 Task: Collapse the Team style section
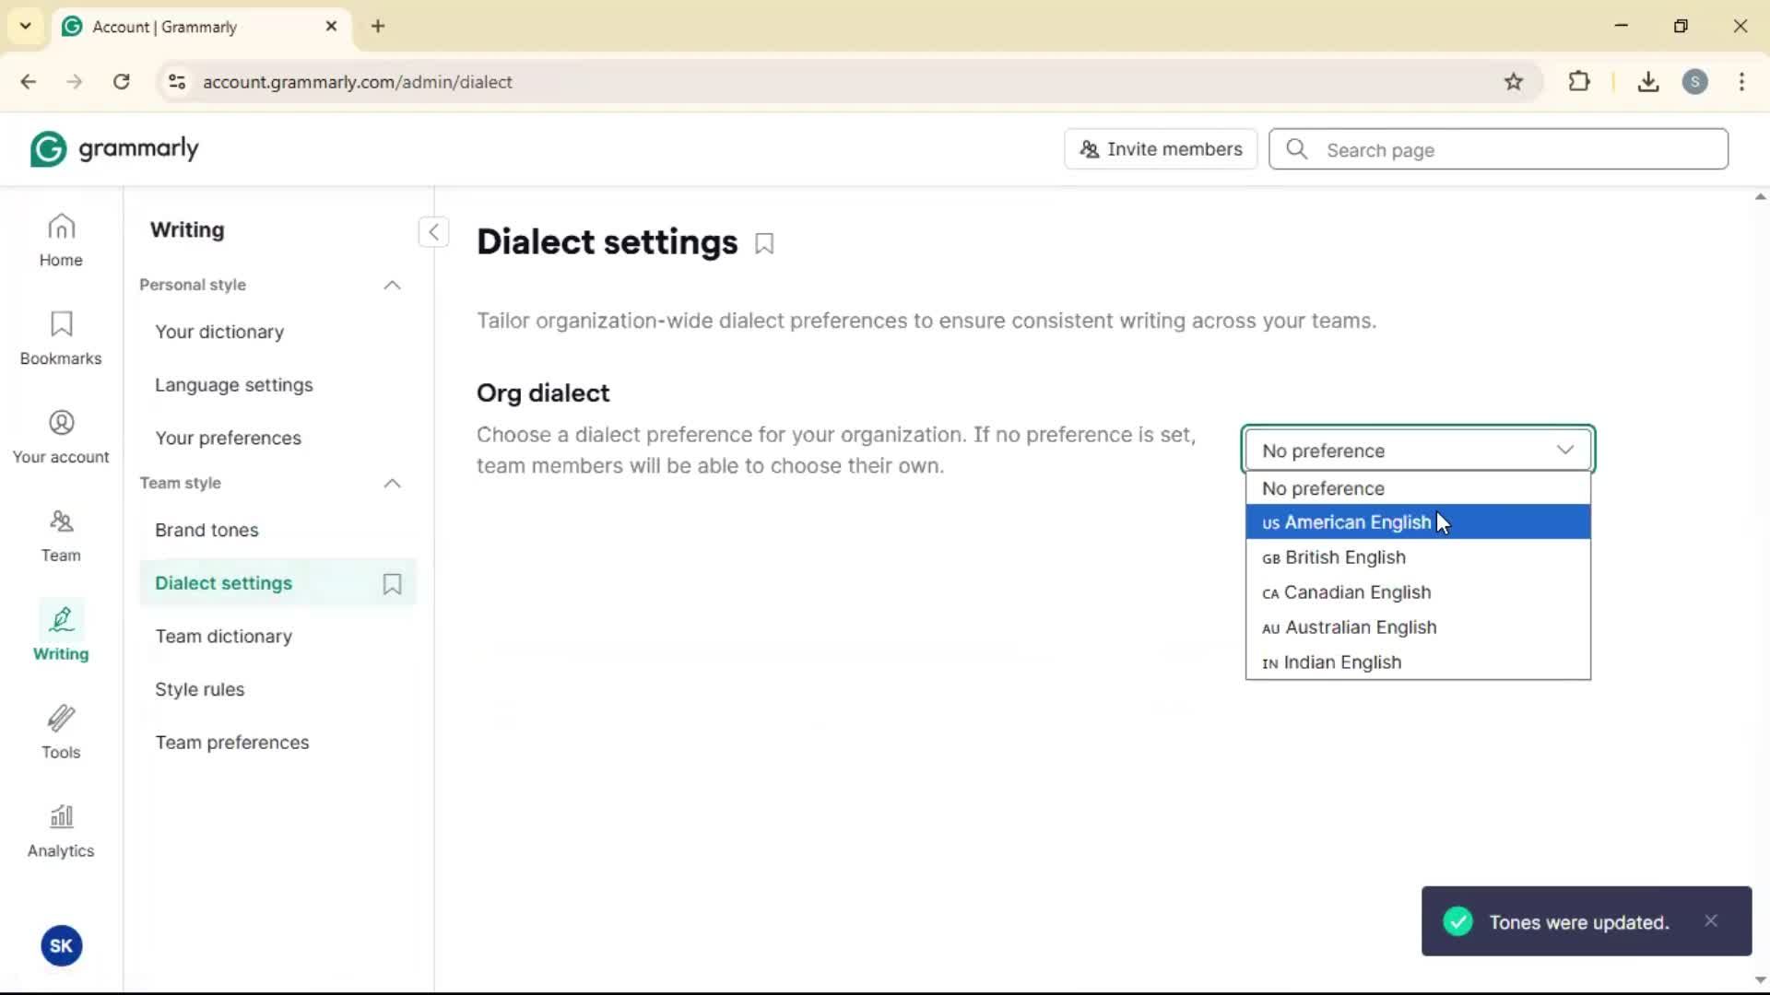392,484
